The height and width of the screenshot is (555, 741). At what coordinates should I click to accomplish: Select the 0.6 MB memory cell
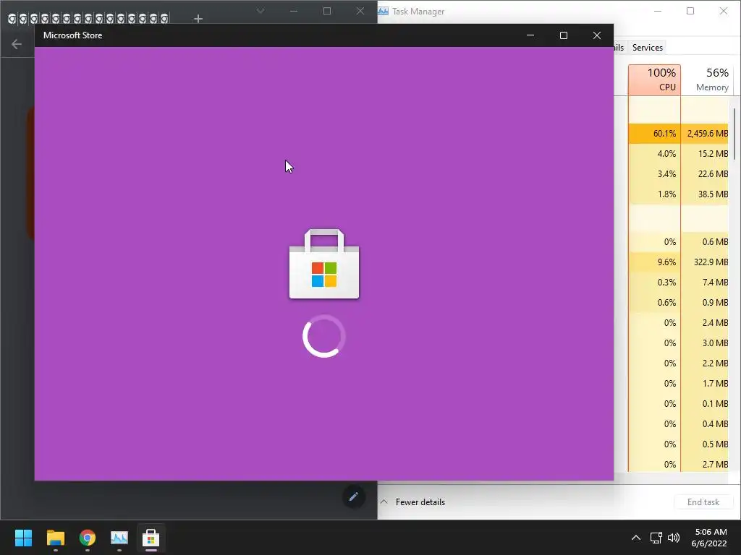click(x=705, y=242)
